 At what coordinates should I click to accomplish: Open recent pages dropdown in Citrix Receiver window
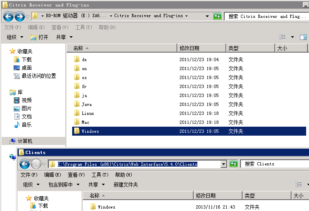(x=28, y=17)
